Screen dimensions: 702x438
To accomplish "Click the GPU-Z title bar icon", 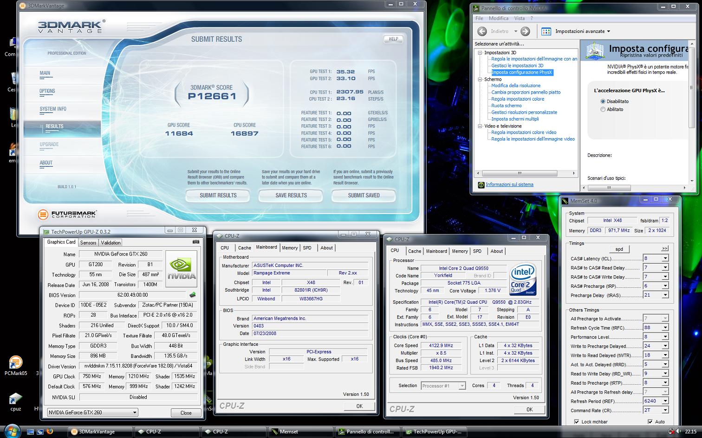I will pos(46,232).
